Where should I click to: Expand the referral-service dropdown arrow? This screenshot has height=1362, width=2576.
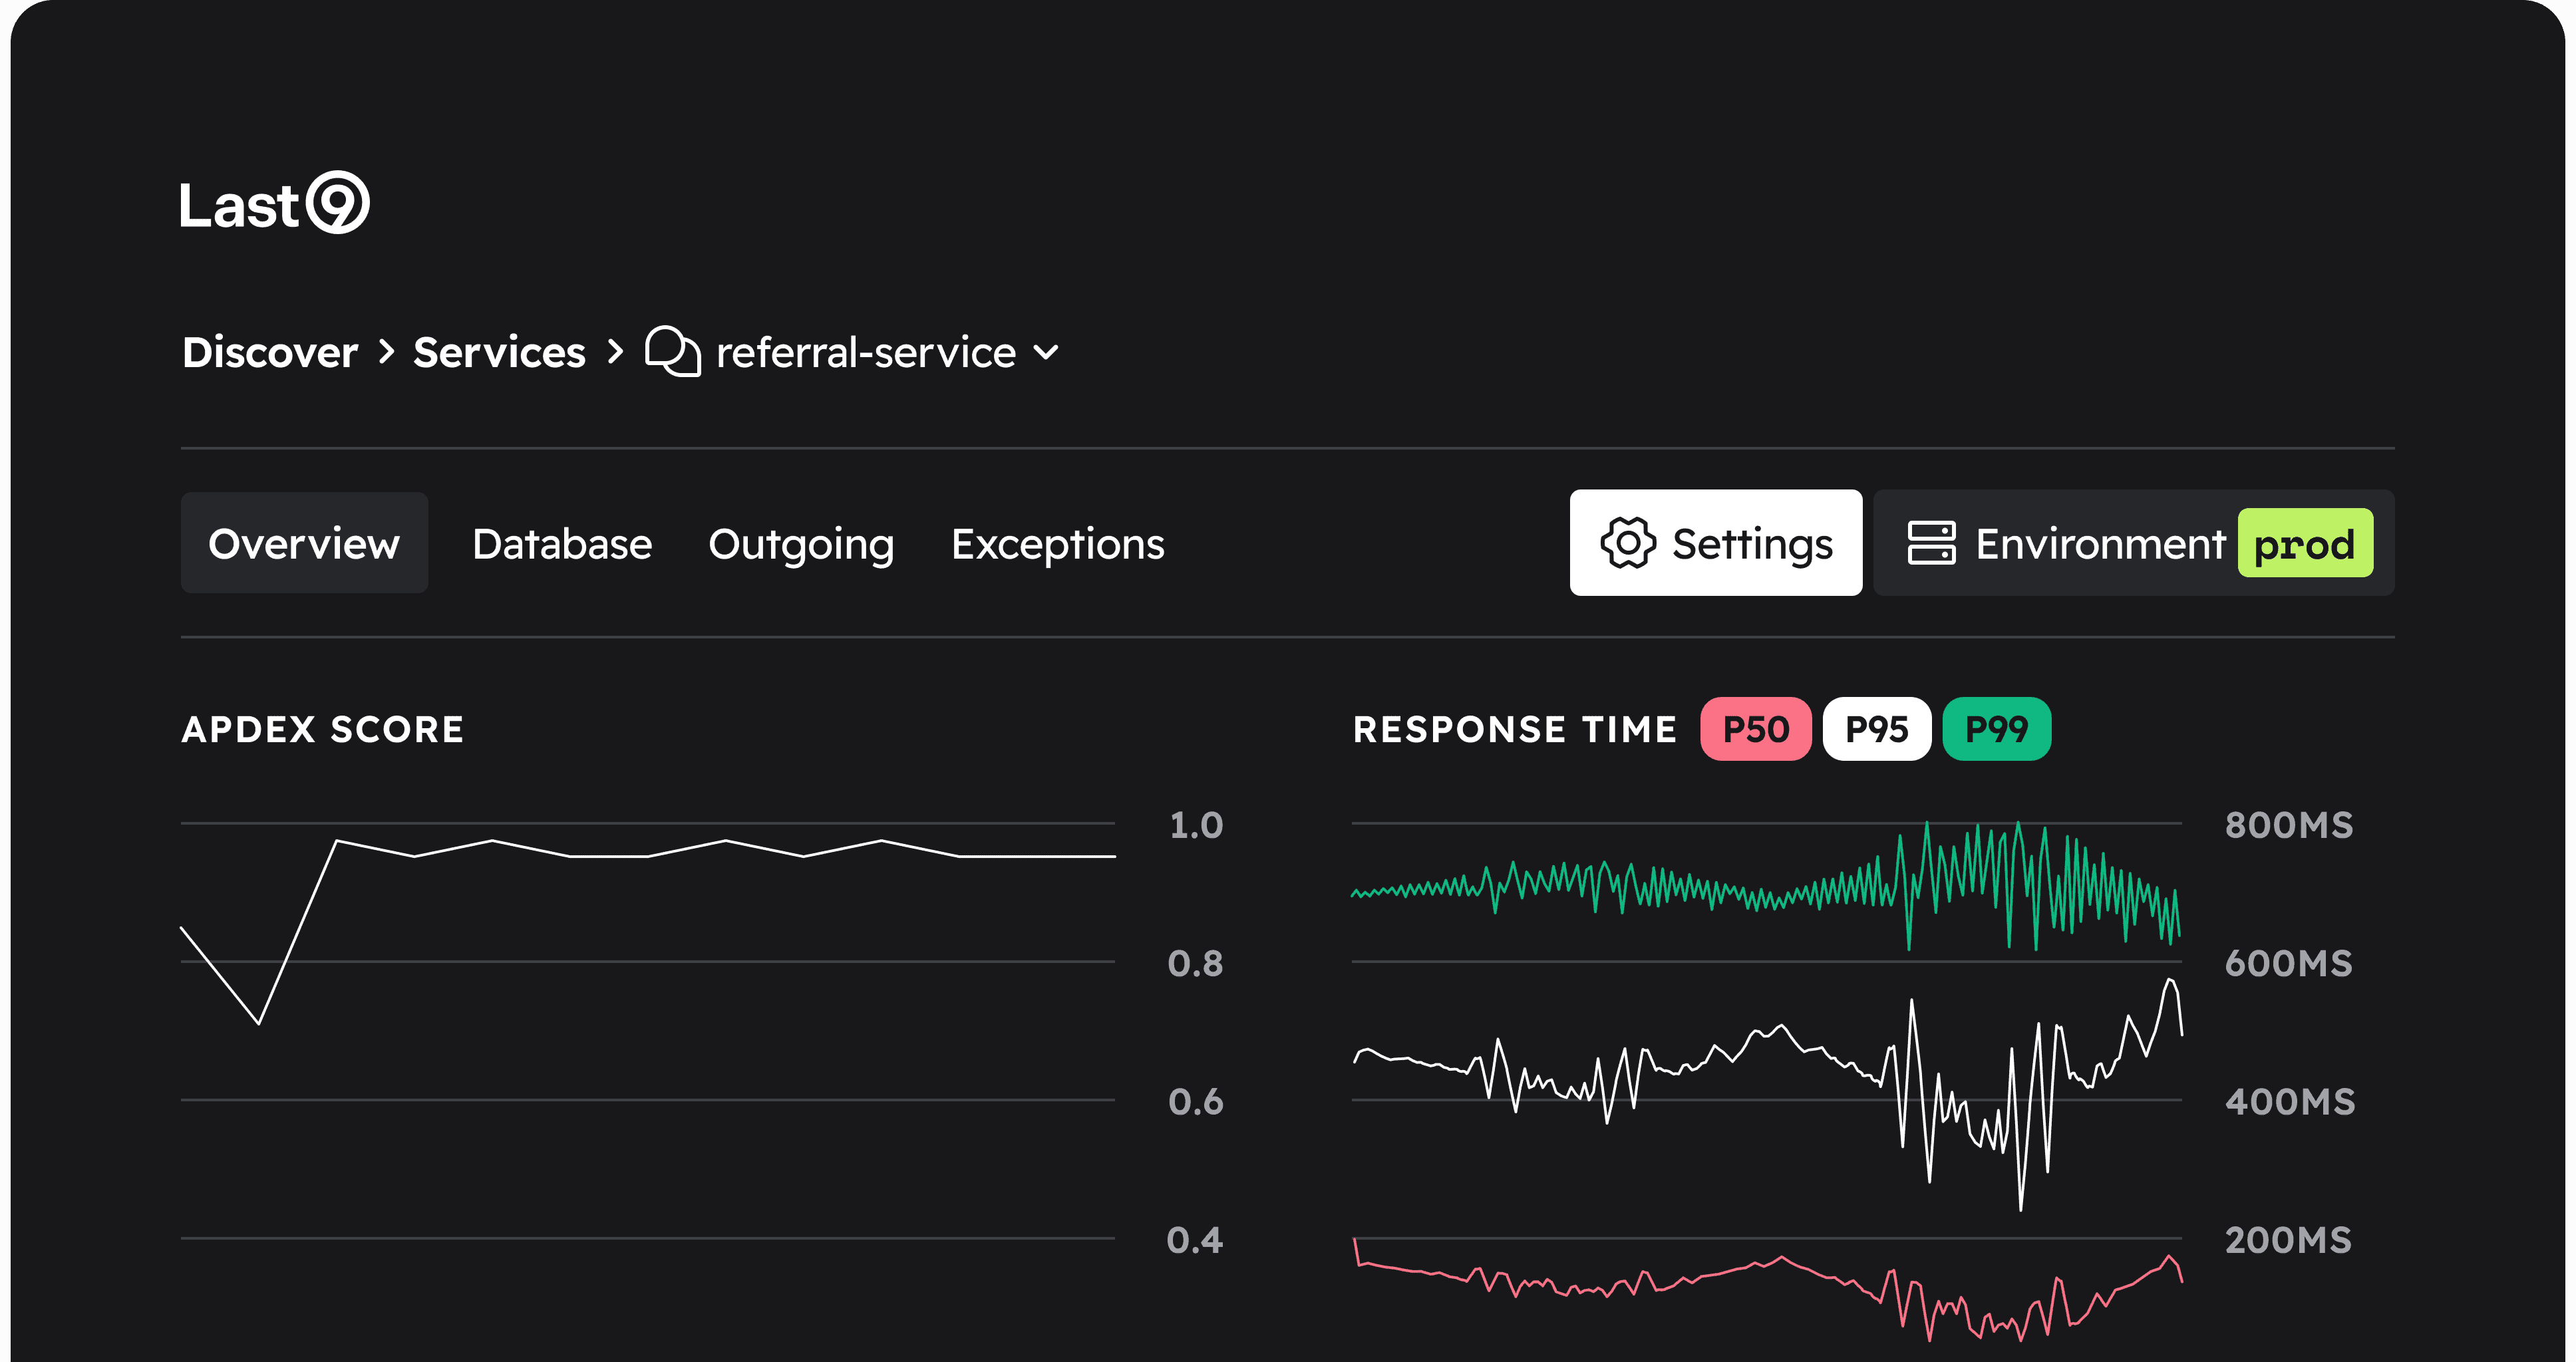(1046, 352)
